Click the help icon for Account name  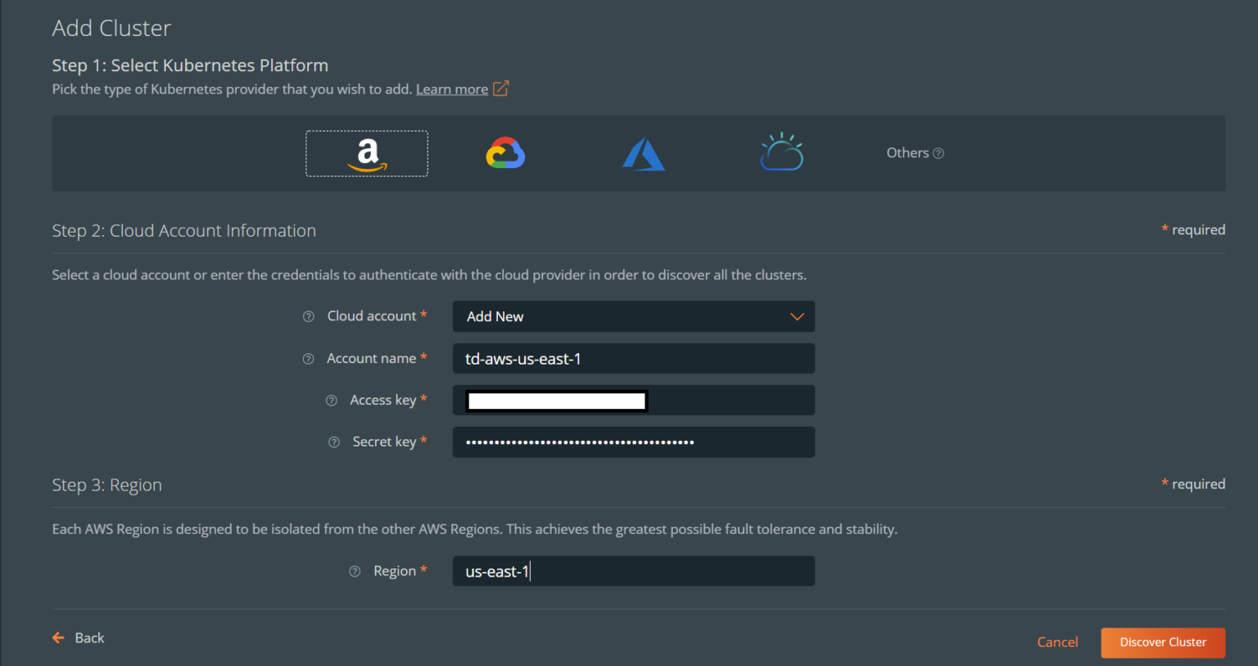[309, 359]
